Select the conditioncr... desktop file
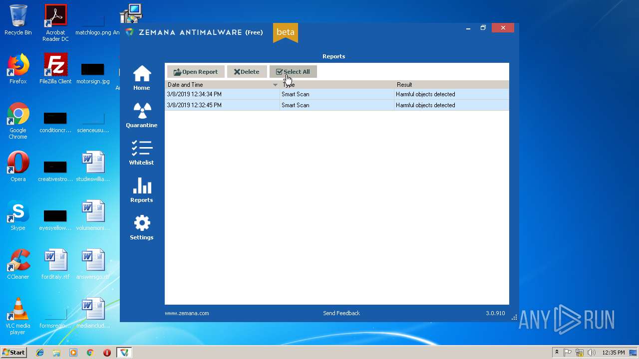The image size is (639, 359). (55, 122)
